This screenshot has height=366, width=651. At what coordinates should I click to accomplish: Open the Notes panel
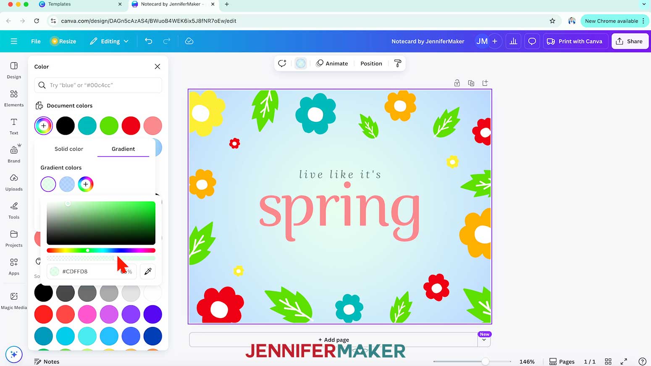click(x=47, y=361)
